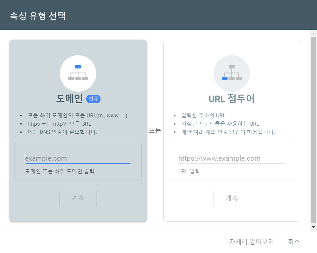Click the text 'https 또는 http인 모든 URL'

click(x=59, y=124)
